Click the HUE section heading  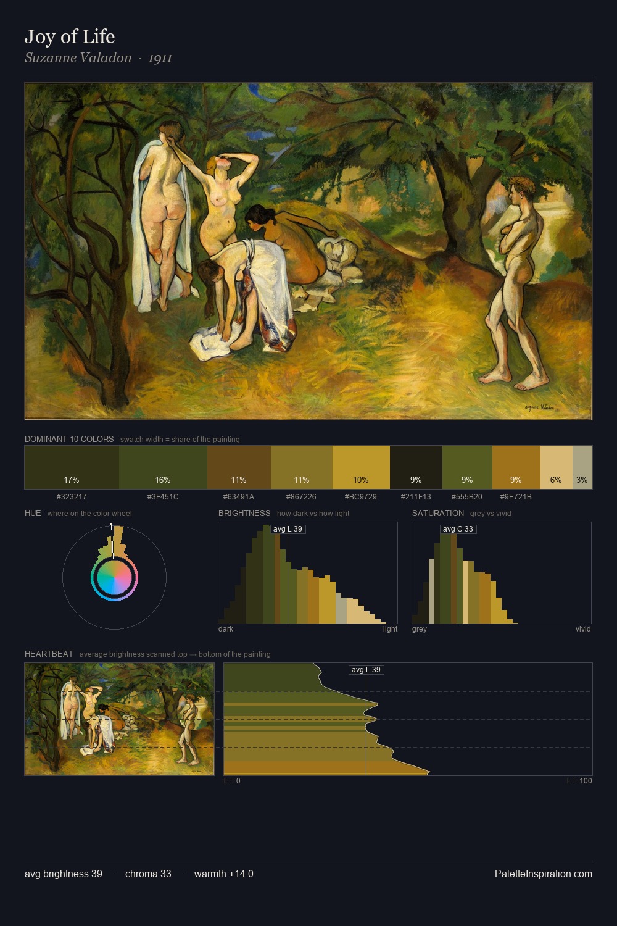(x=33, y=513)
